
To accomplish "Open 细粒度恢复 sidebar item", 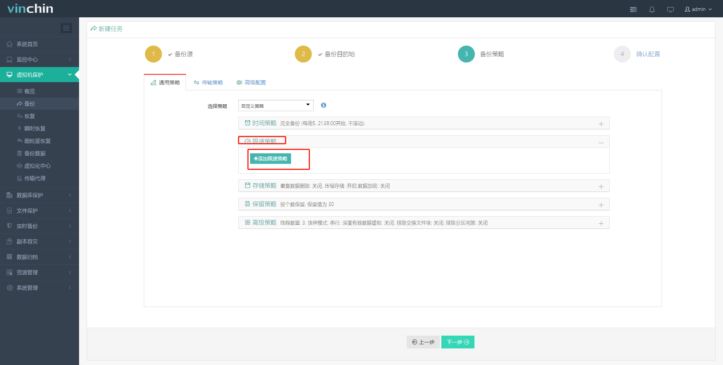I will tap(40, 141).
